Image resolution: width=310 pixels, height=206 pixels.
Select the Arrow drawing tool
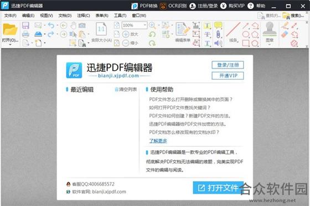(246, 25)
